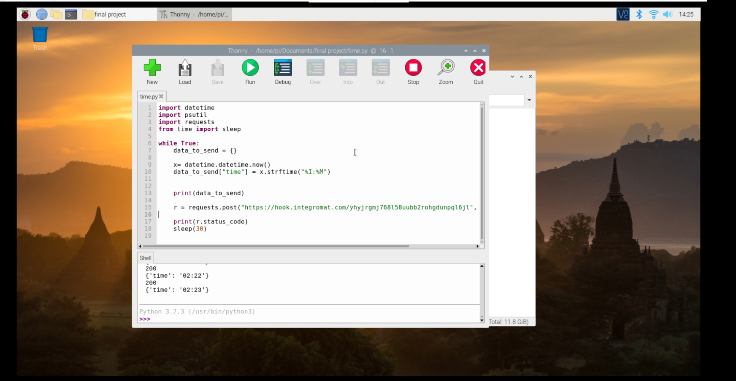736x381 pixels.
Task: Stop the running program
Action: 413,72
